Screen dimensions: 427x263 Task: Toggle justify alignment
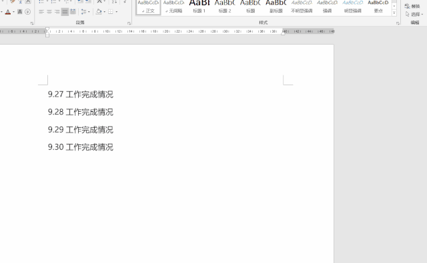[x=65, y=12]
